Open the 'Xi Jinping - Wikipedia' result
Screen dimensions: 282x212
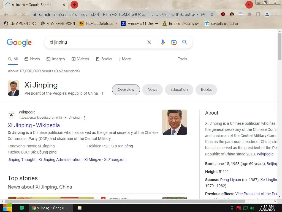(x=34, y=126)
